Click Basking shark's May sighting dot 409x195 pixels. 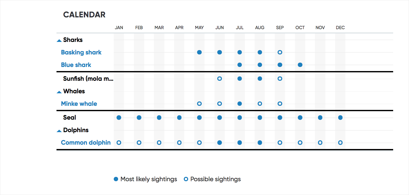point(199,52)
